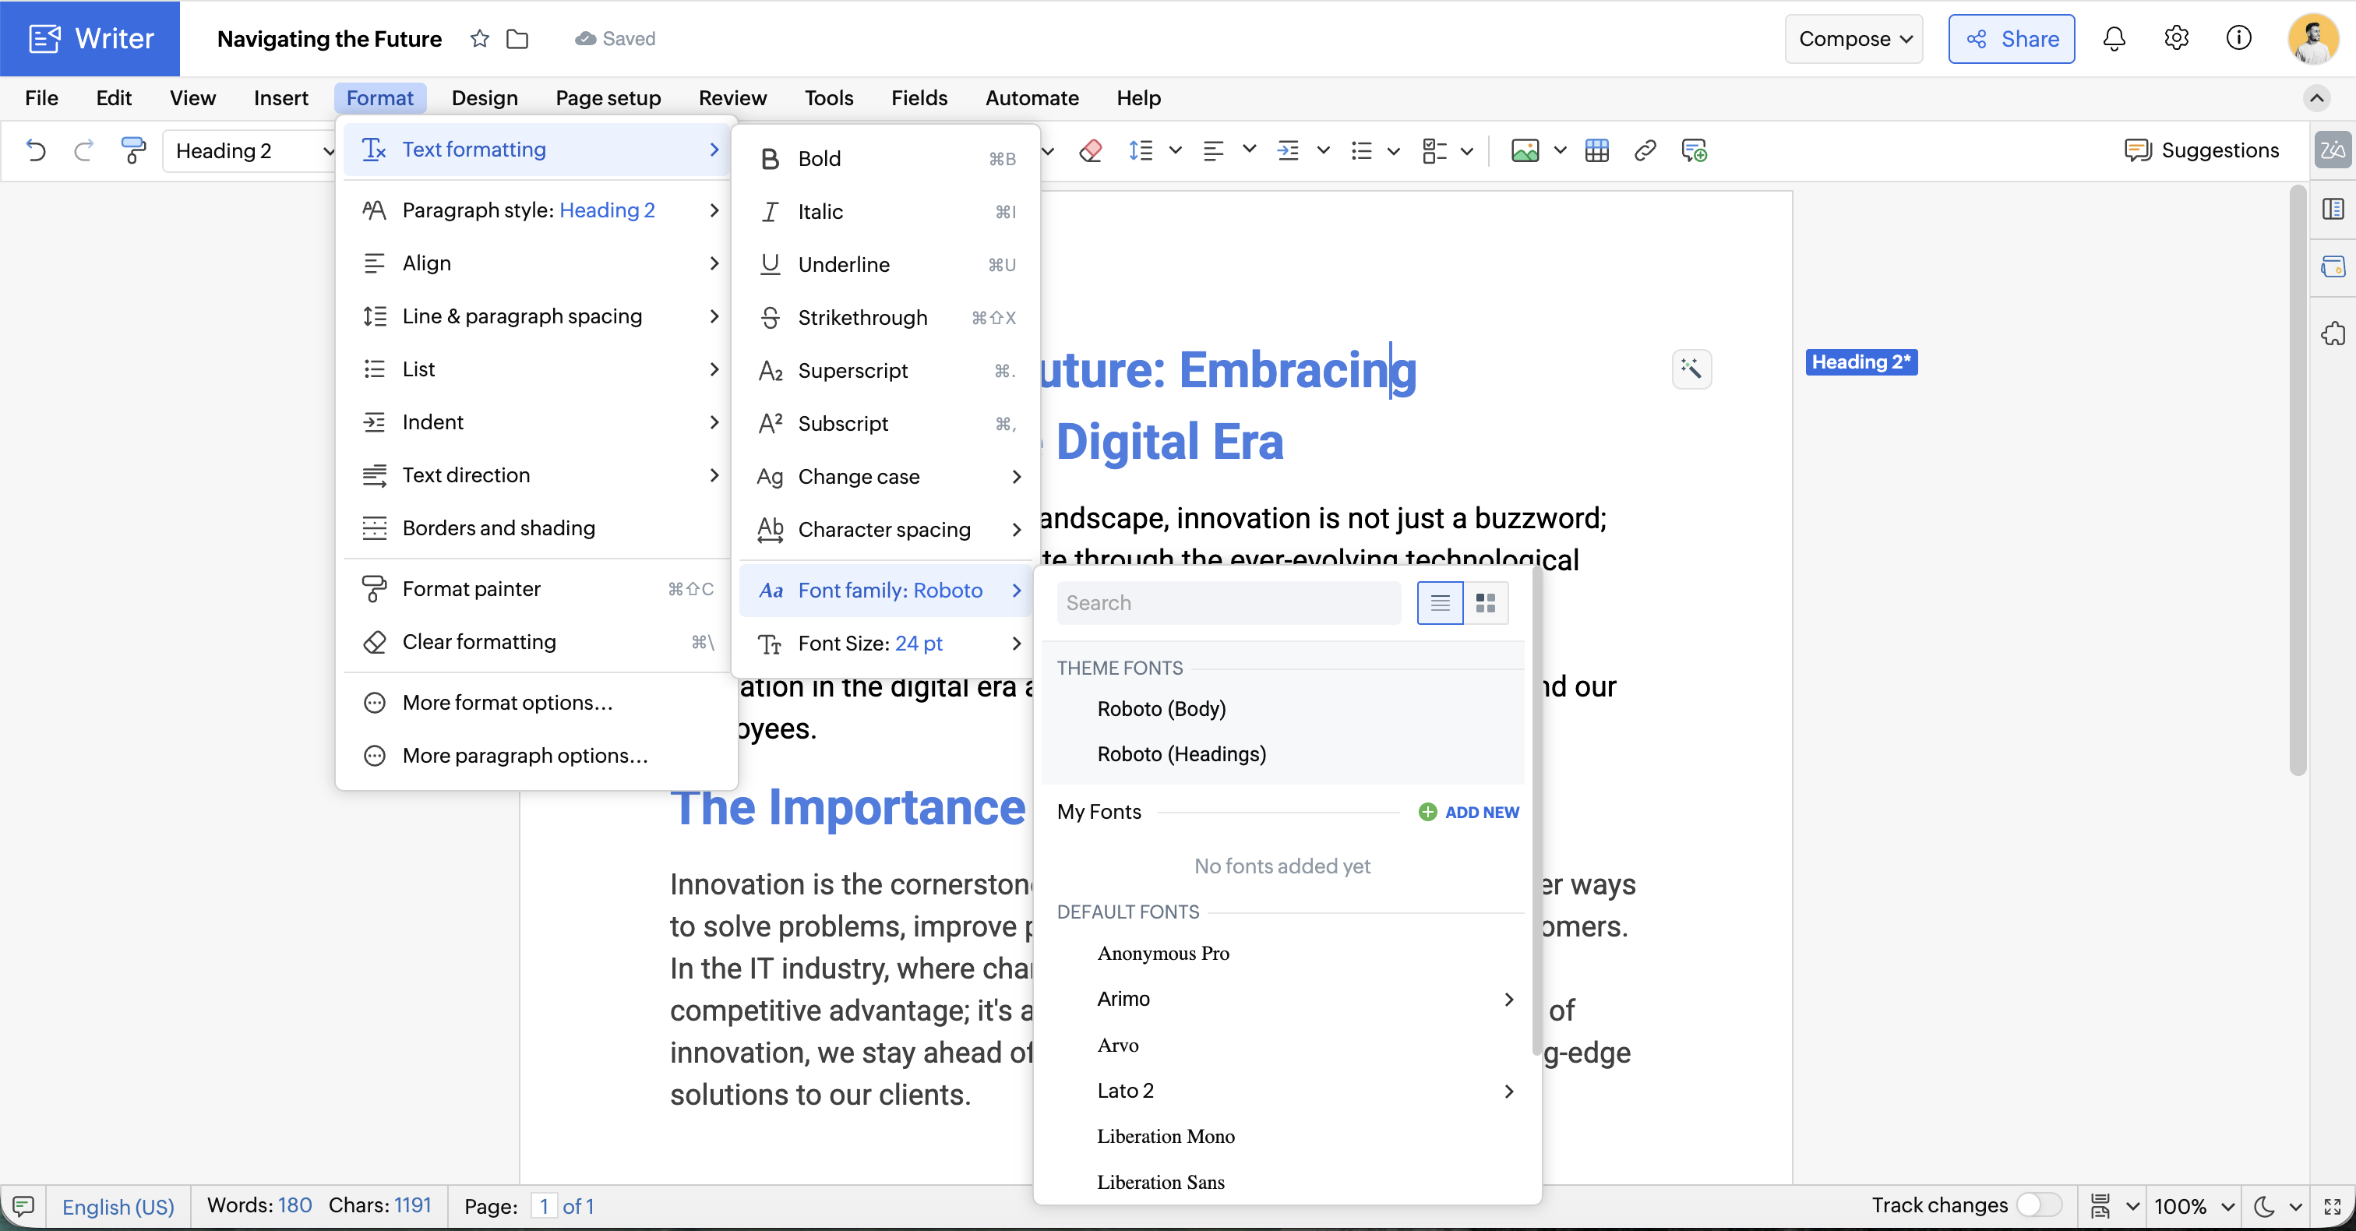Click the format painter toolbar icon
Viewport: 2356px width, 1231px height.
tap(133, 150)
